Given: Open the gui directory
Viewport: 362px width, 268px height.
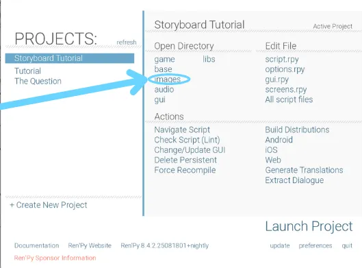Looking at the screenshot, I should [x=159, y=99].
